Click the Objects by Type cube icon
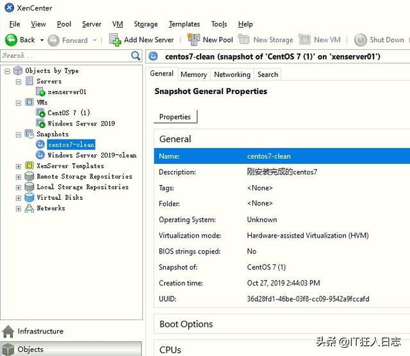410x356 pixels. click(18, 70)
